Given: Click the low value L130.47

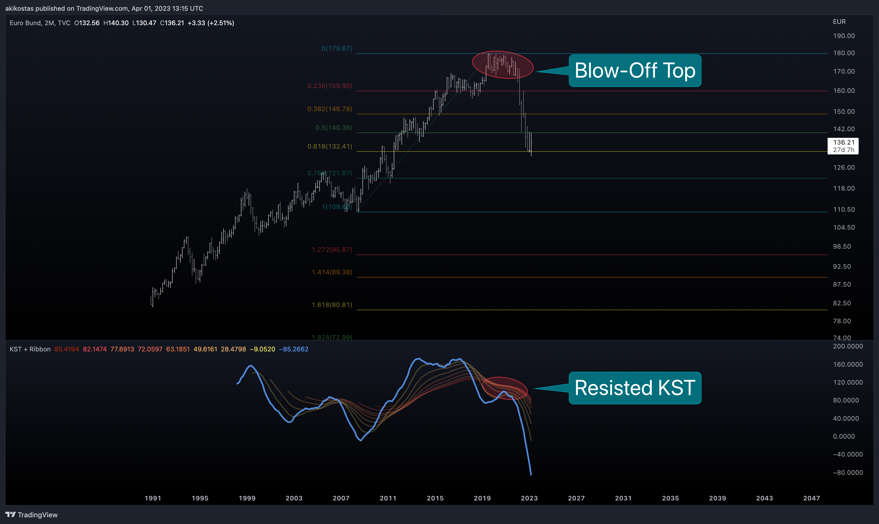Looking at the screenshot, I should coord(144,23).
